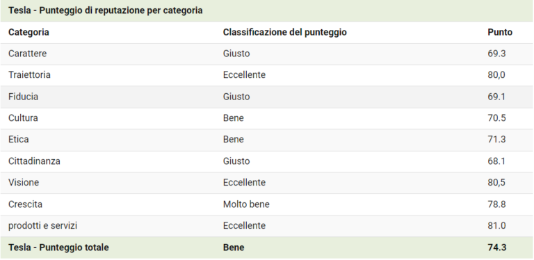534x260 pixels.
Task: Click the Fiducia category cell
Action: pos(23,97)
